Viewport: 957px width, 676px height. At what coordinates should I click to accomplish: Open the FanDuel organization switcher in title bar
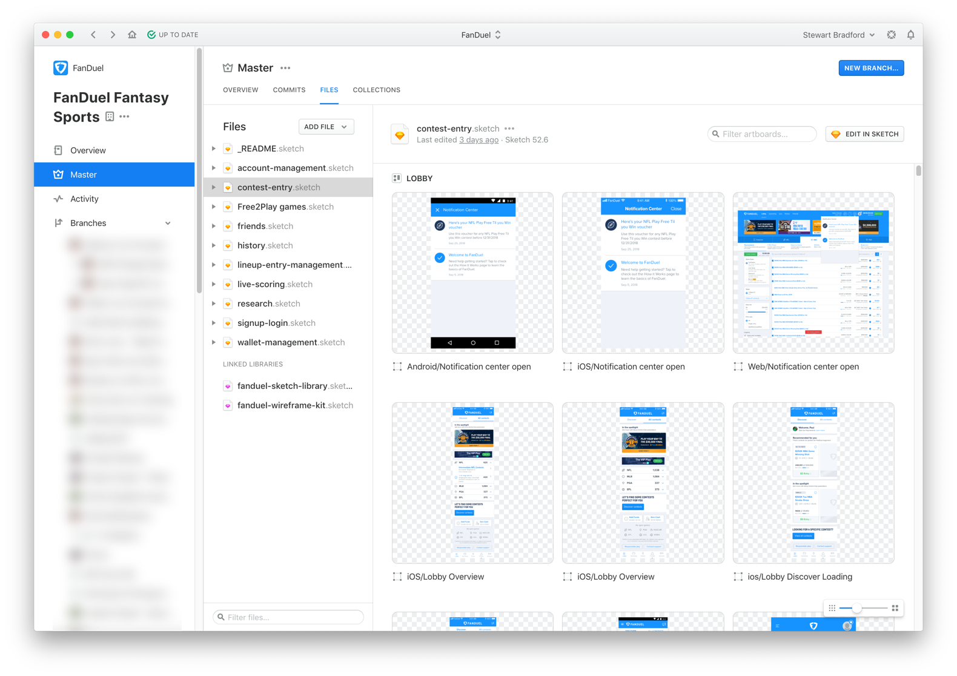coord(481,35)
